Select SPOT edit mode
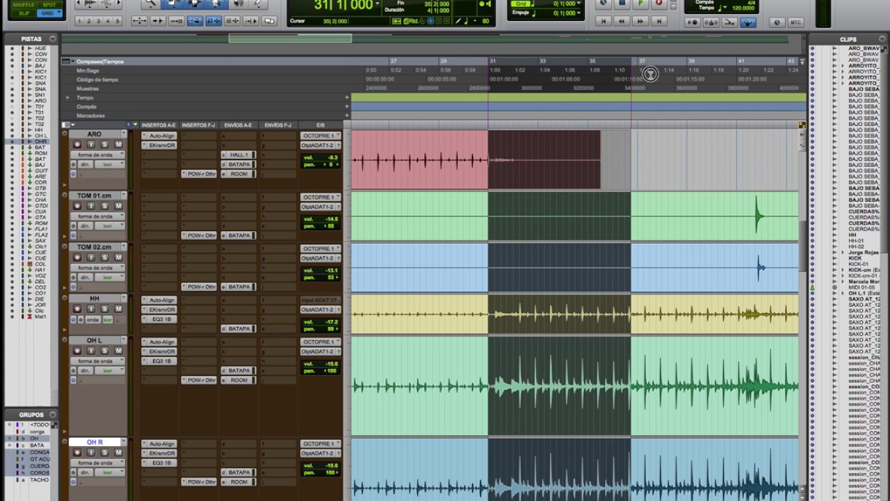The width and height of the screenshot is (890, 501). [50, 5]
